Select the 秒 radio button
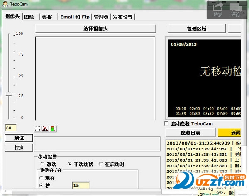The width and height of the screenshot is (249, 196). 41,185
